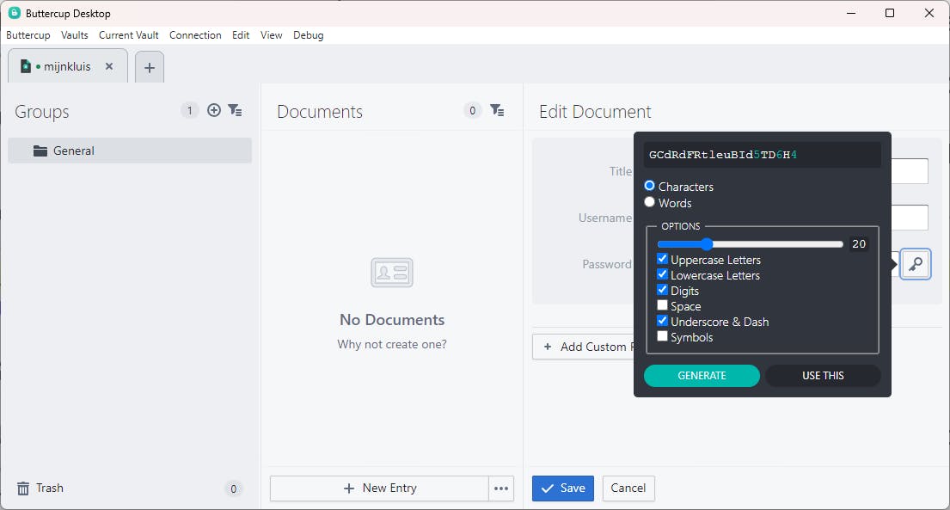Viewport: 950px width, 510px height.
Task: Click the Trash count badge 0
Action: pyautogui.click(x=233, y=488)
